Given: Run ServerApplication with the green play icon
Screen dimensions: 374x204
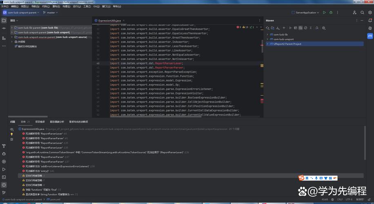Looking at the screenshot, I should [x=325, y=13].
